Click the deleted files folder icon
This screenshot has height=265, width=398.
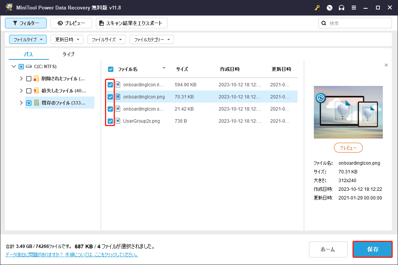click(x=36, y=79)
